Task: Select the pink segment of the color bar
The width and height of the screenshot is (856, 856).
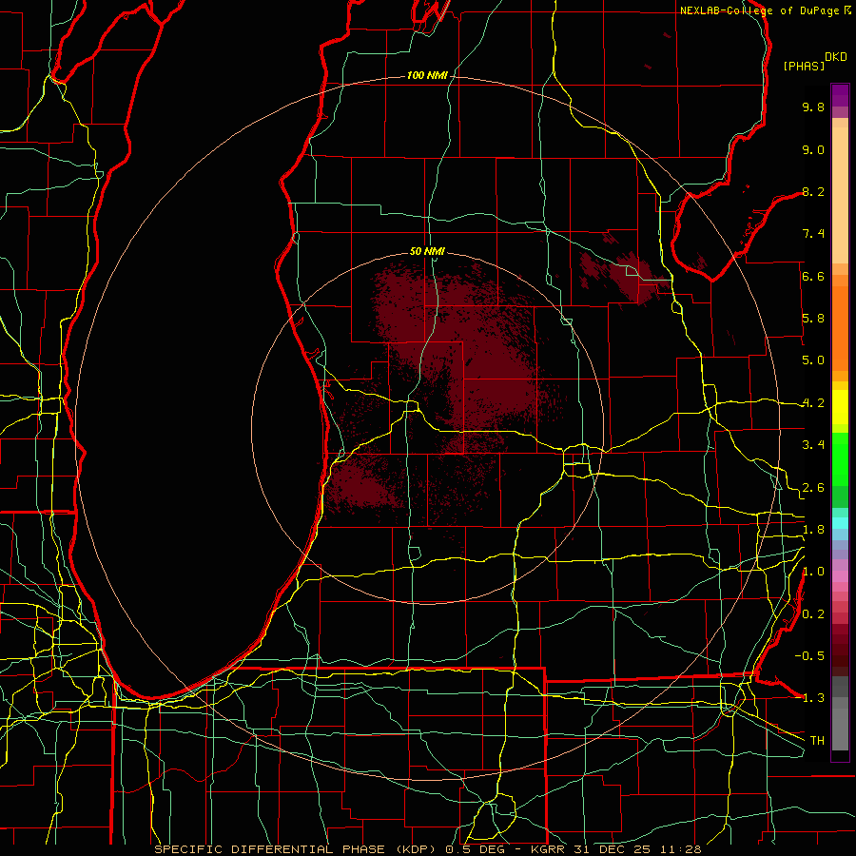Action: coord(840,576)
